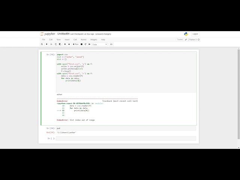Click the Logout button
The height and width of the screenshot is (180, 240).
pyautogui.click(x=195, y=34)
